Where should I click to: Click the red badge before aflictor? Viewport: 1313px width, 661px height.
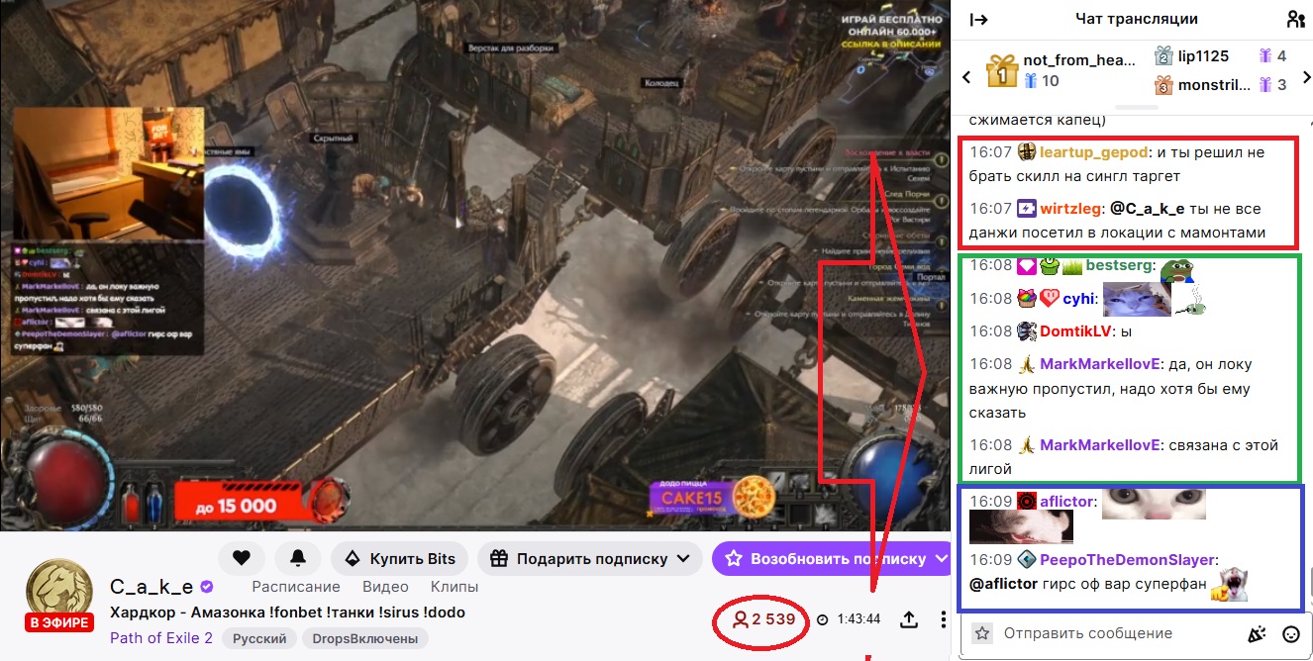[1027, 502]
